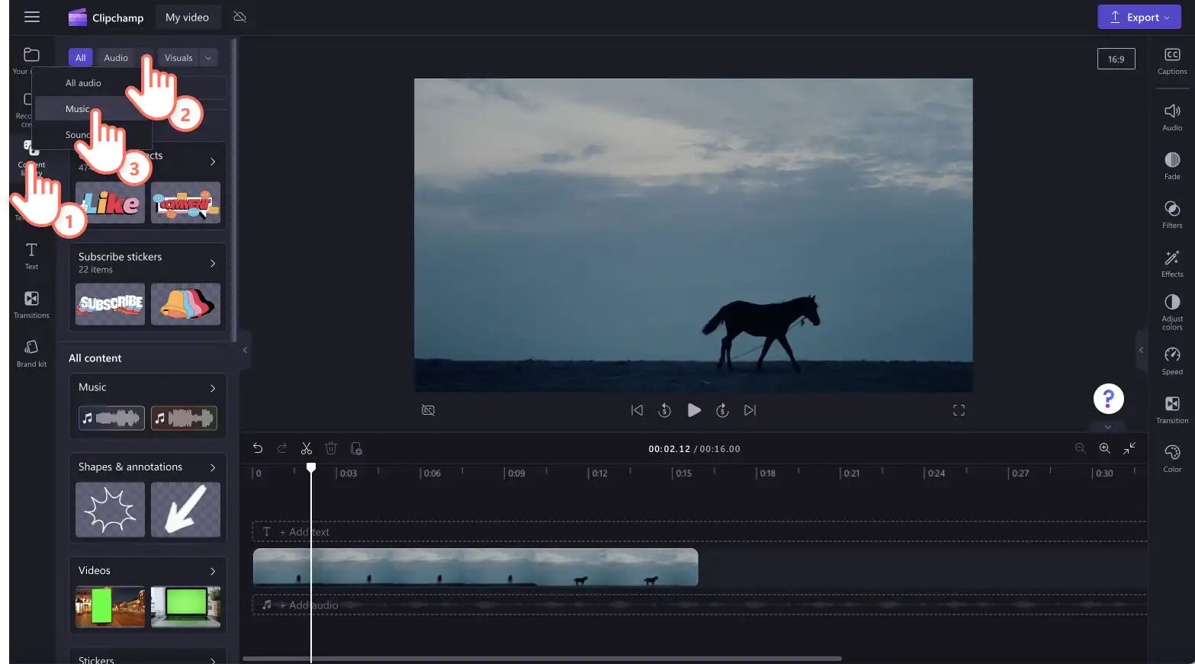
Task: Open the Speed settings
Action: 1172,361
